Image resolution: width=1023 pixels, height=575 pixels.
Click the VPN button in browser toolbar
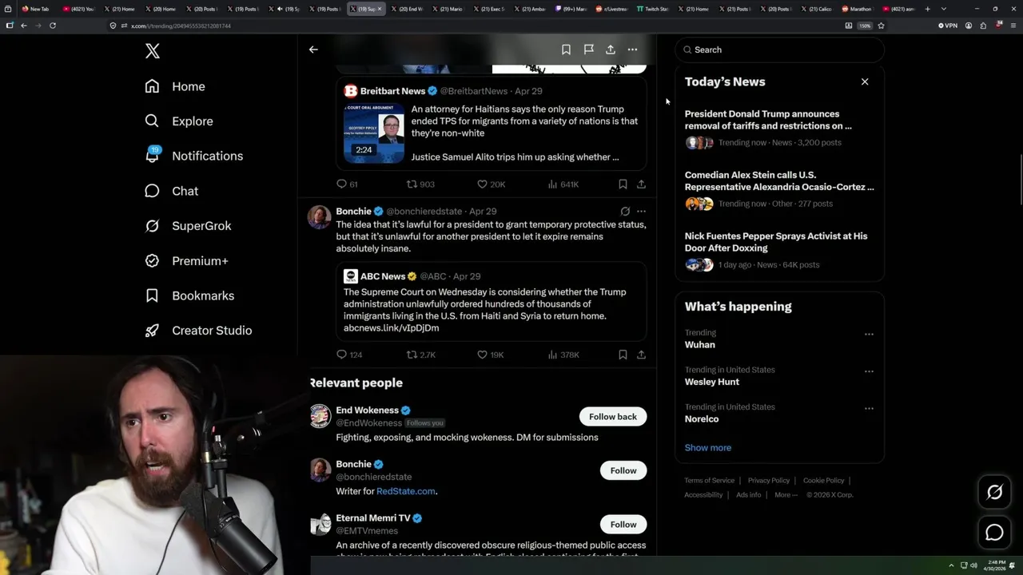947,26
